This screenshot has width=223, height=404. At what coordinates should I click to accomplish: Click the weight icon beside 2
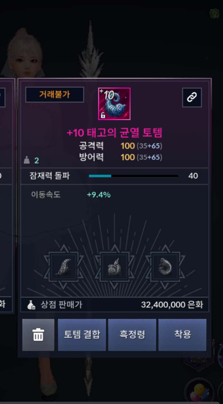pos(27,160)
